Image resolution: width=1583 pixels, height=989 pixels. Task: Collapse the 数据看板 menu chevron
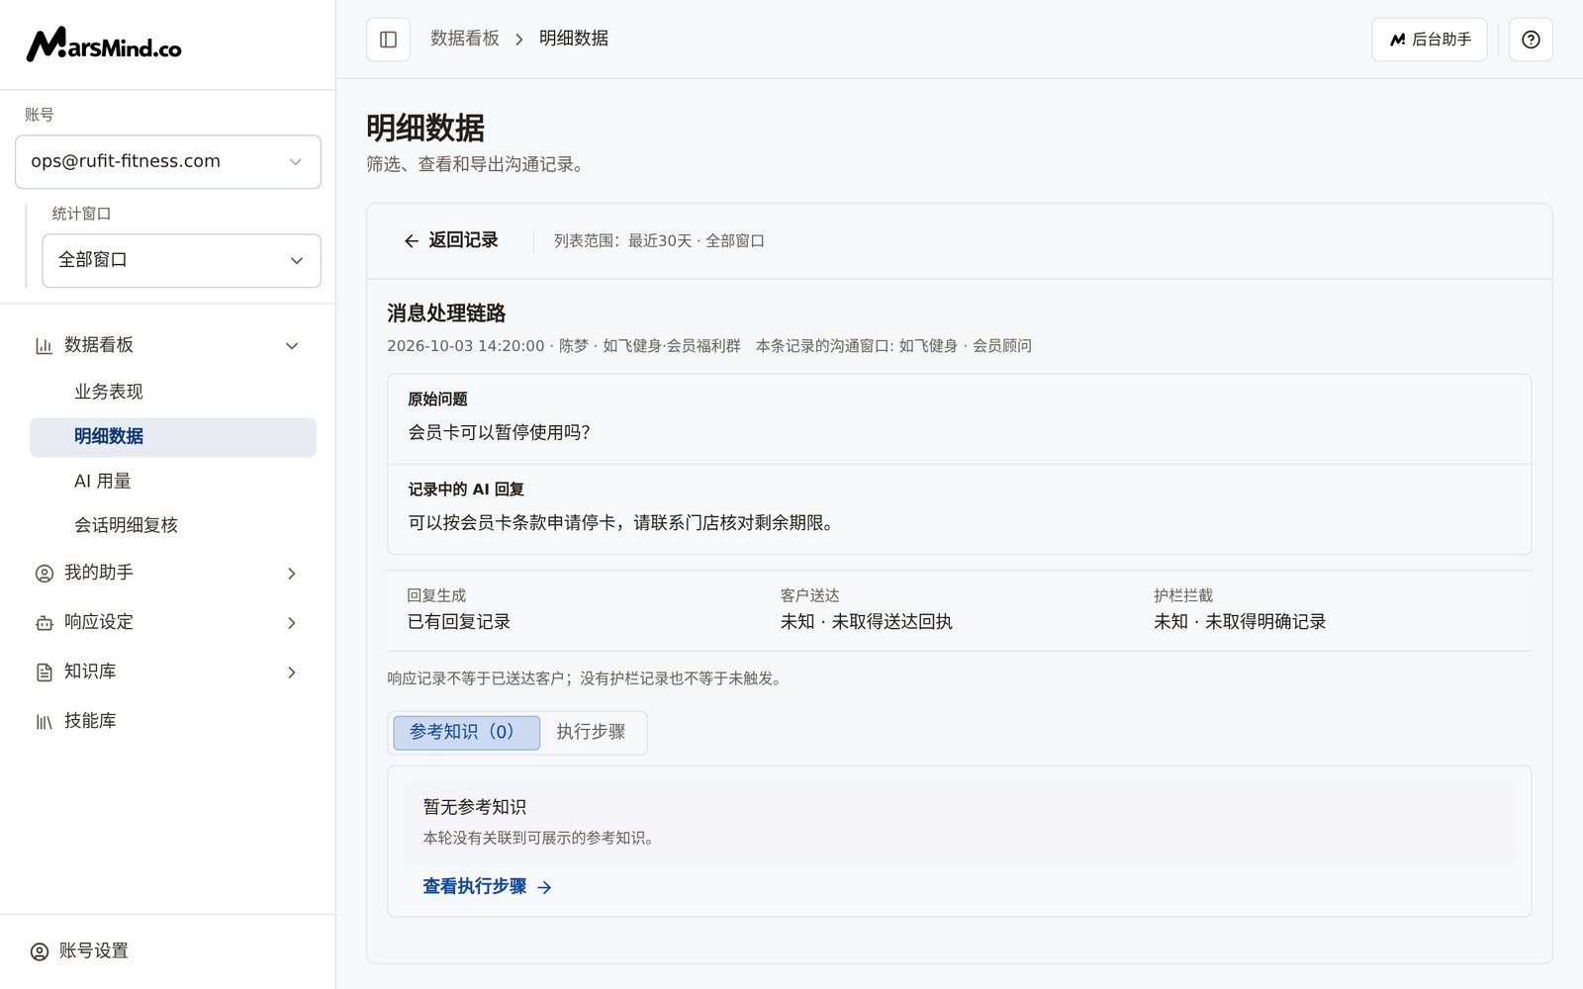tap(292, 345)
